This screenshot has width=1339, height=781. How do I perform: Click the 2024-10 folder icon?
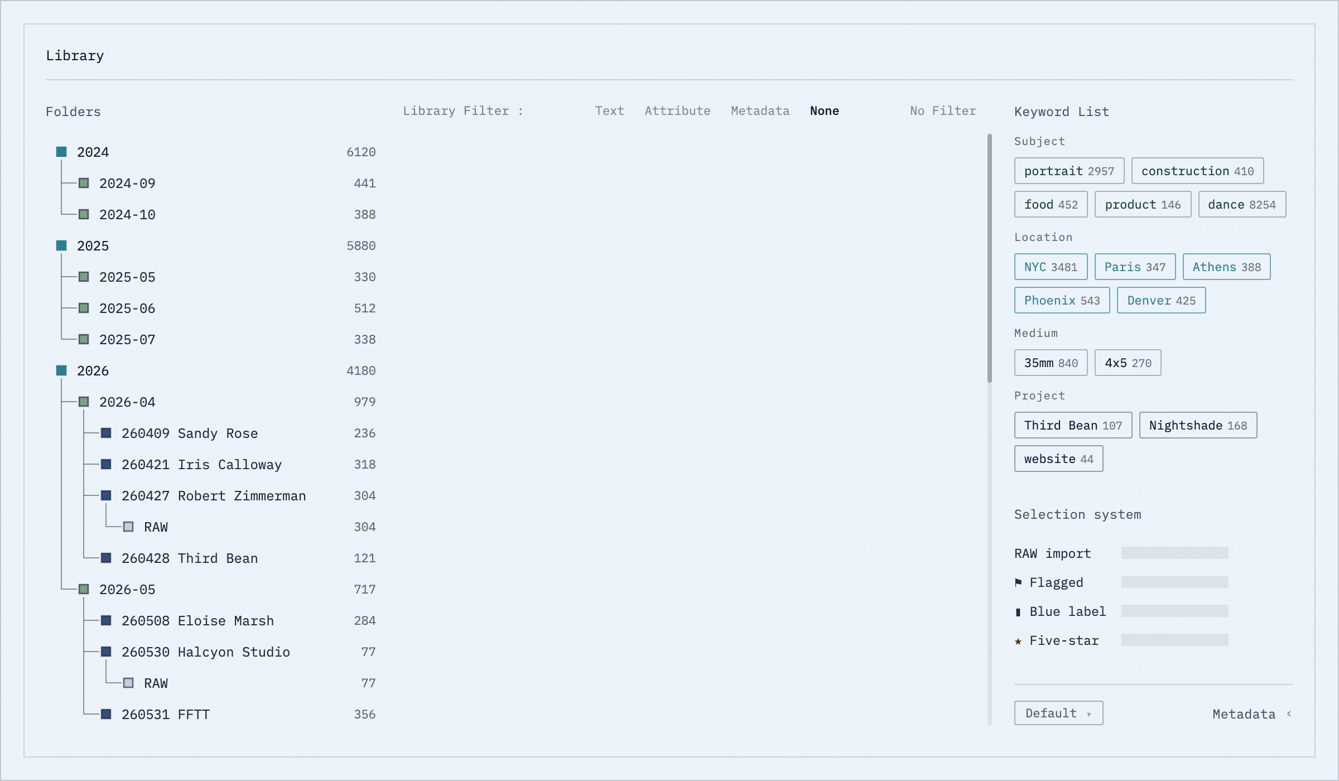coord(84,214)
